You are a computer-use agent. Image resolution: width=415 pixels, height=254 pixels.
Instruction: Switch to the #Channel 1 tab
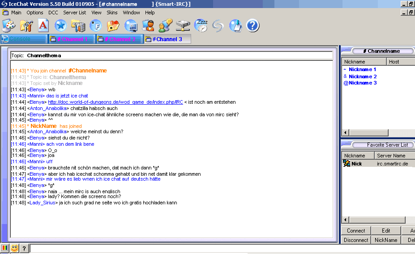(x=72, y=39)
